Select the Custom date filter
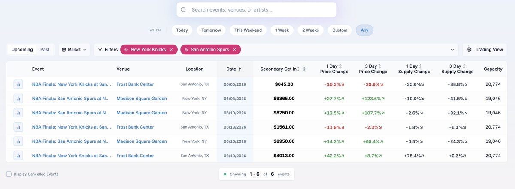 pyautogui.click(x=340, y=30)
